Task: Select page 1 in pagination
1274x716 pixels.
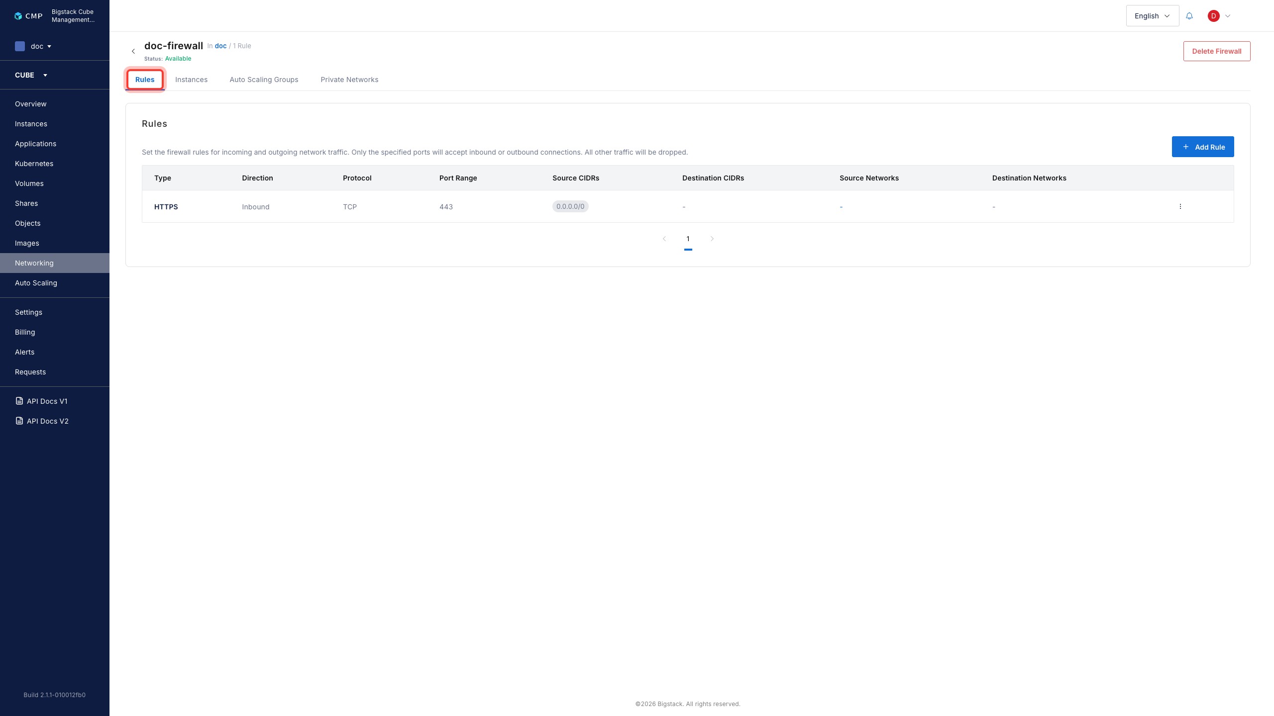Action: click(x=688, y=239)
